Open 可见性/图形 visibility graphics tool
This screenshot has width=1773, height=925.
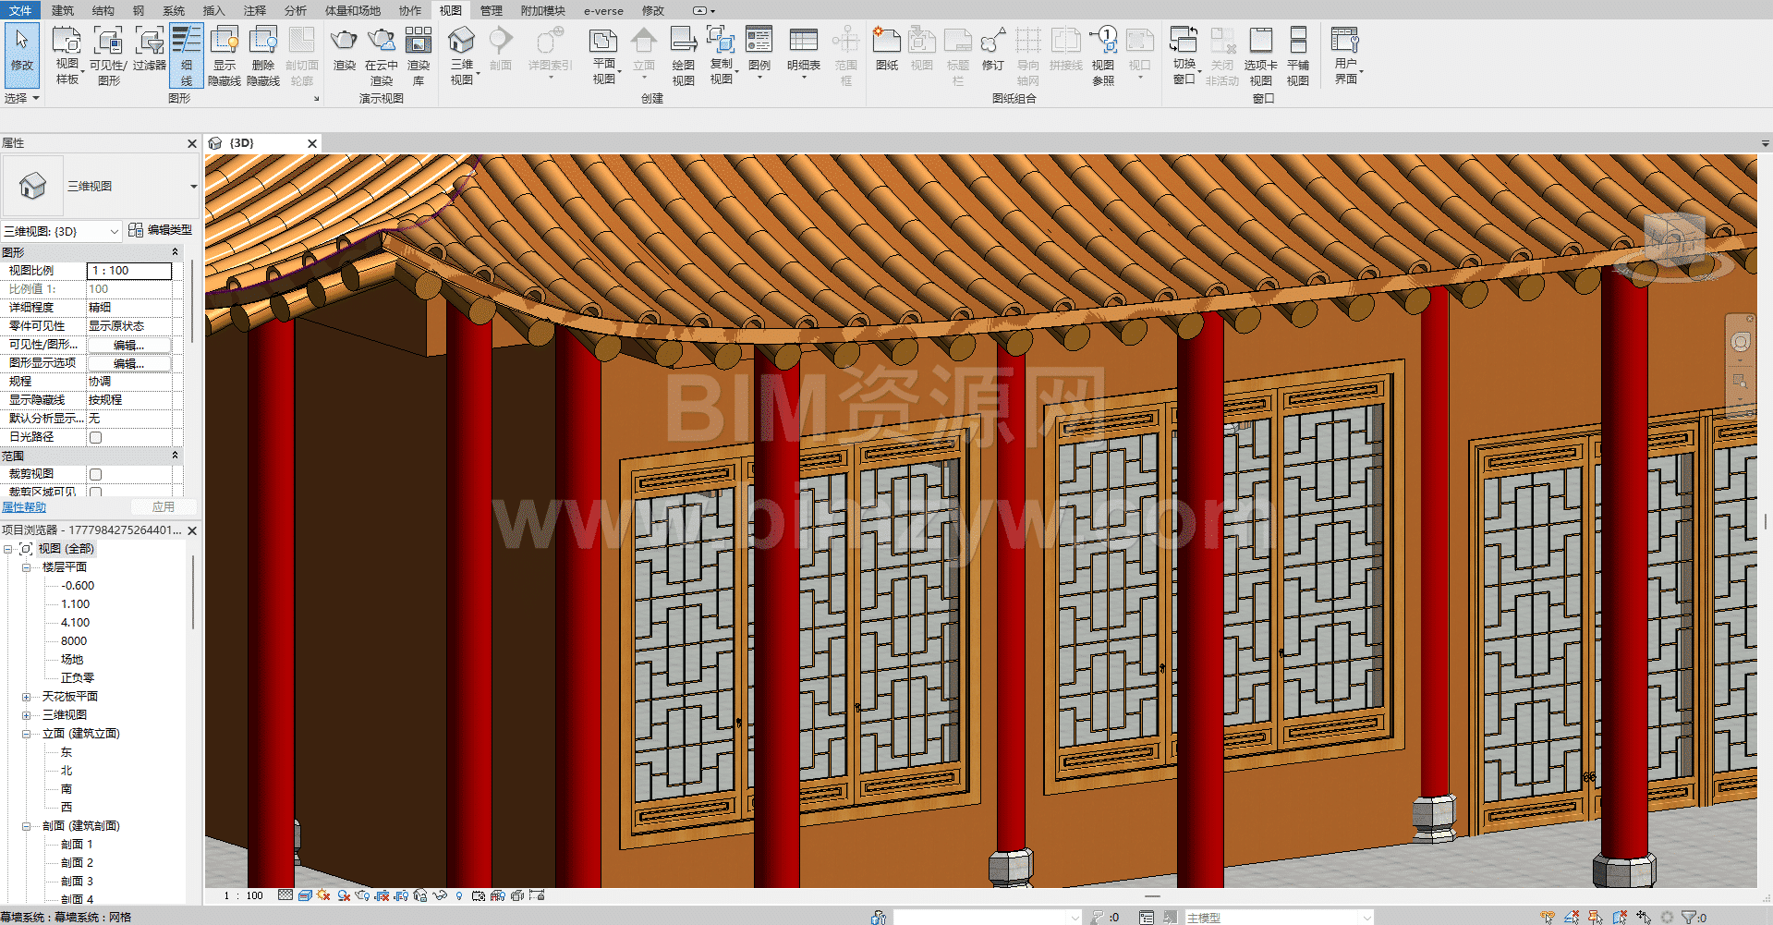[x=108, y=55]
